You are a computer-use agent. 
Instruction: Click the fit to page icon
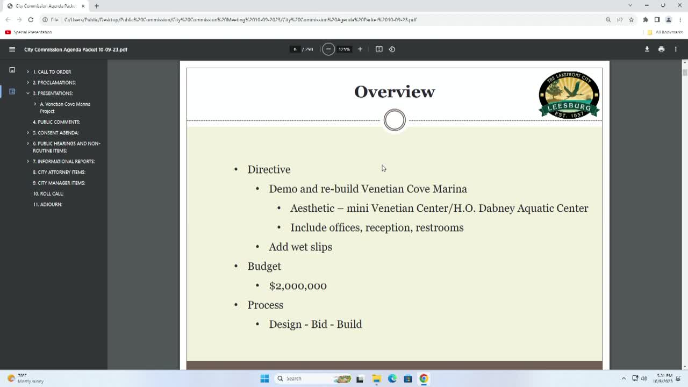[379, 49]
